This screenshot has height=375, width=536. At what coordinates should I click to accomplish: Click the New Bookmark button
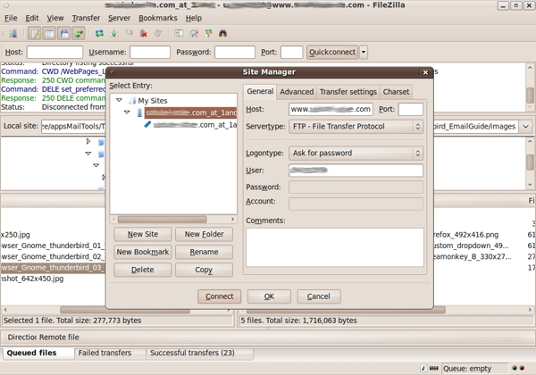pyautogui.click(x=143, y=252)
